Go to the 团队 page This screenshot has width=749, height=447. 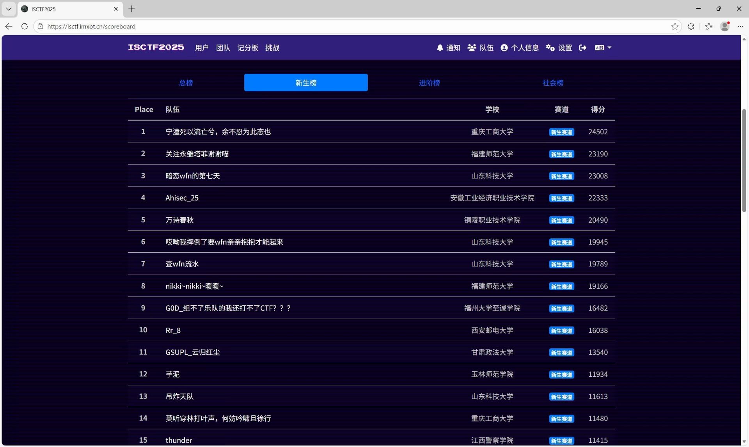pos(223,48)
